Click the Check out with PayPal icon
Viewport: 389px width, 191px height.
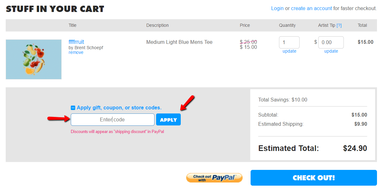(214, 177)
